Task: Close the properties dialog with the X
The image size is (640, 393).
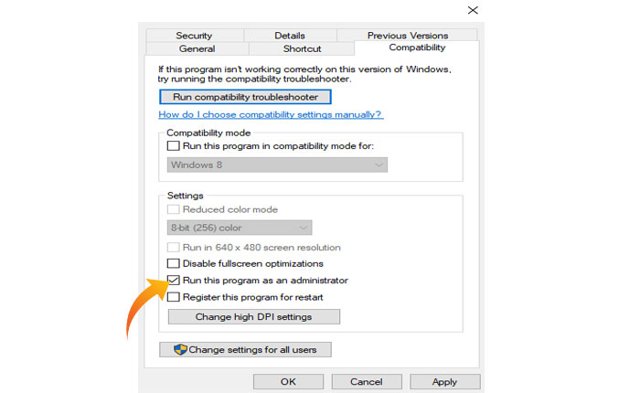Action: (472, 10)
